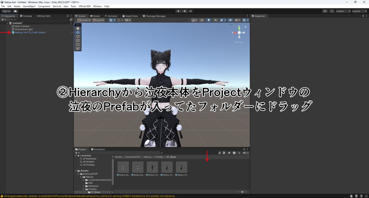Open the Layers dropdown
Viewport: 369px width, 198px height.
click(343, 11)
